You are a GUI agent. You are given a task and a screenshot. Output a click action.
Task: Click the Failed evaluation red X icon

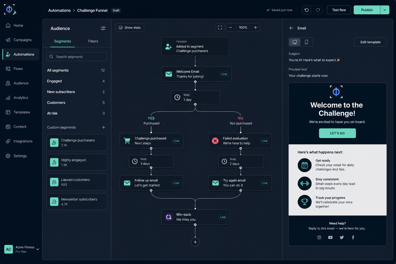(215, 141)
